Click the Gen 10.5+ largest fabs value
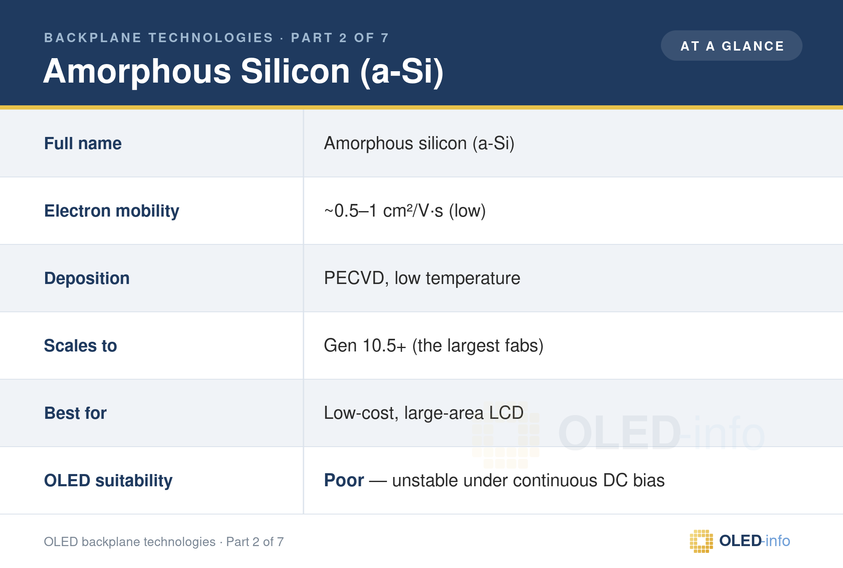The height and width of the screenshot is (568, 843). point(434,346)
